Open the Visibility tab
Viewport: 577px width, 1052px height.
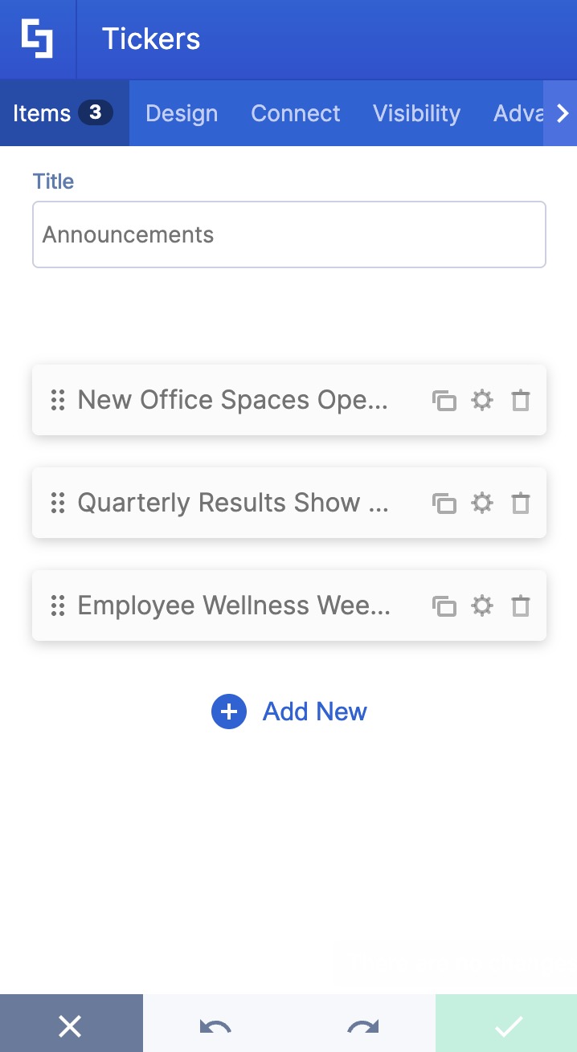click(x=416, y=112)
